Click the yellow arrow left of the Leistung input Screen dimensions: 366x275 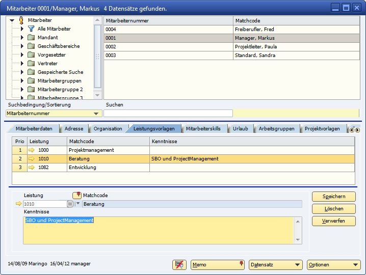(x=19, y=204)
